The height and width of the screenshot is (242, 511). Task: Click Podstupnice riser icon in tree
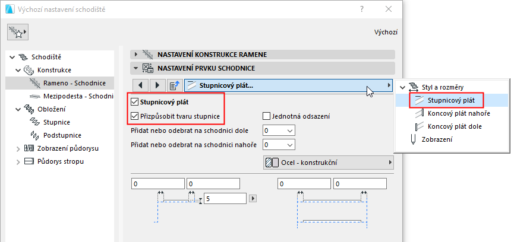34,135
